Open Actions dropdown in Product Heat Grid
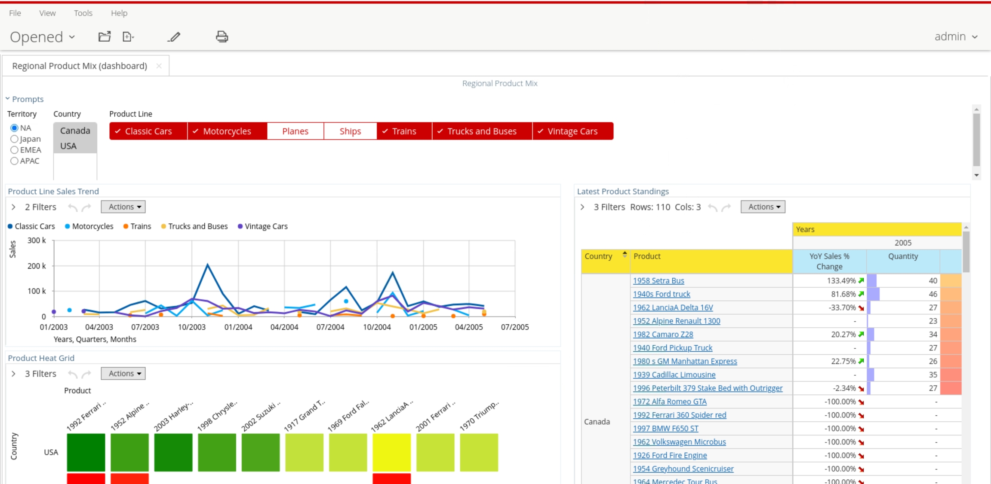The height and width of the screenshot is (484, 991). 123,374
